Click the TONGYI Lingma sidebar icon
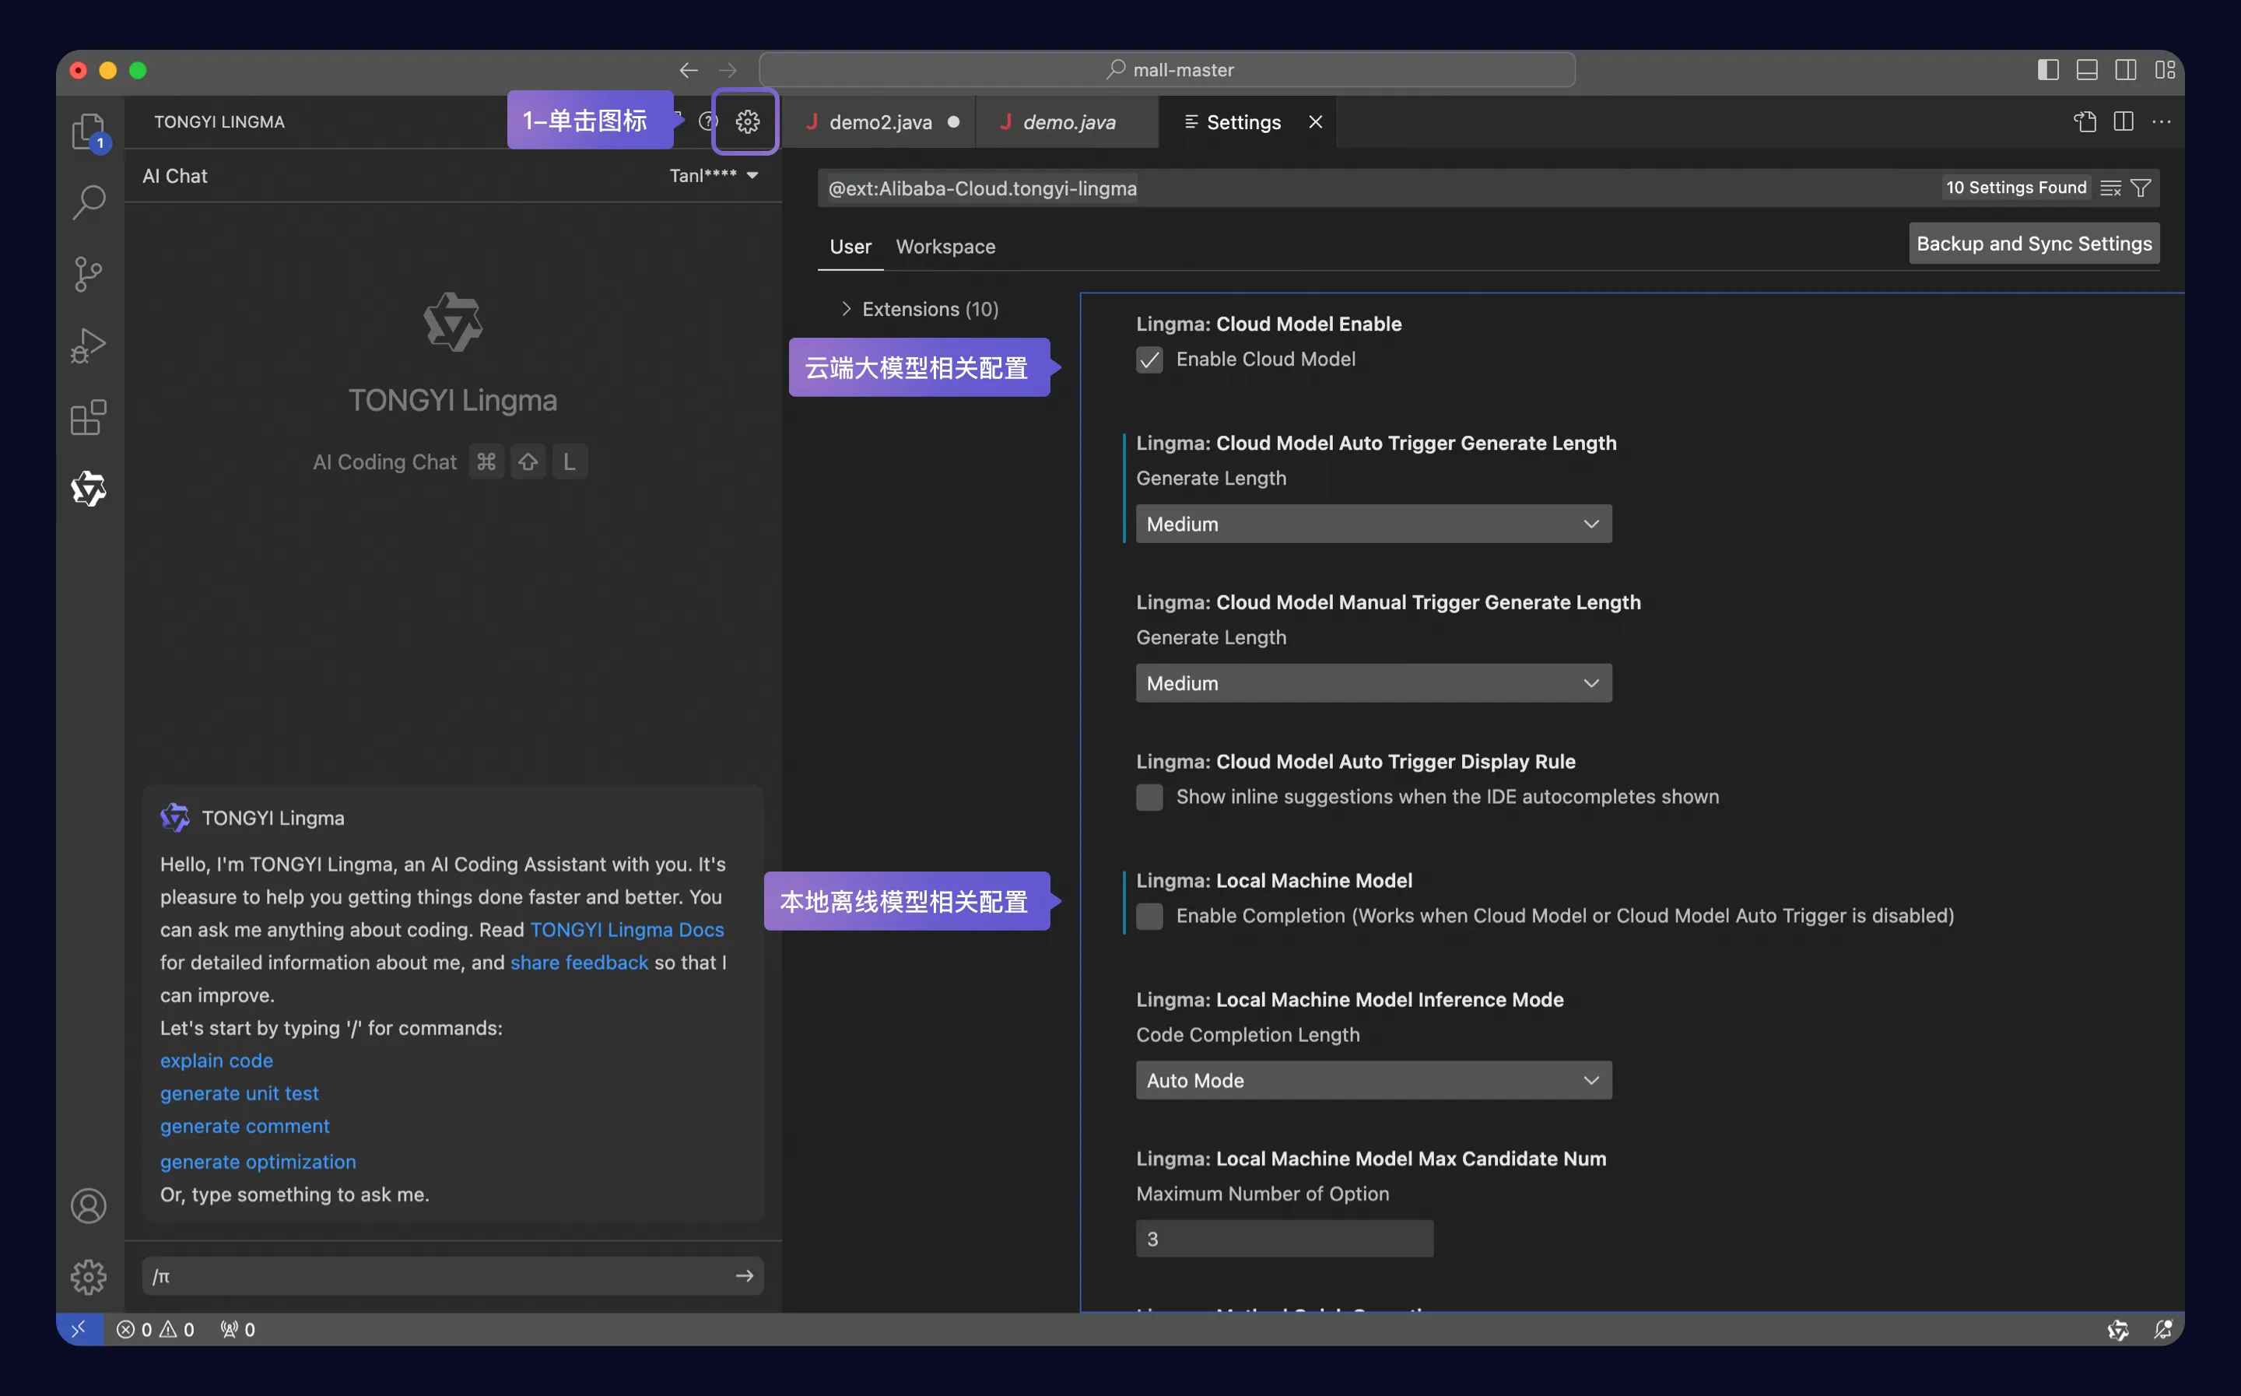The width and height of the screenshot is (2241, 1396). click(x=87, y=490)
